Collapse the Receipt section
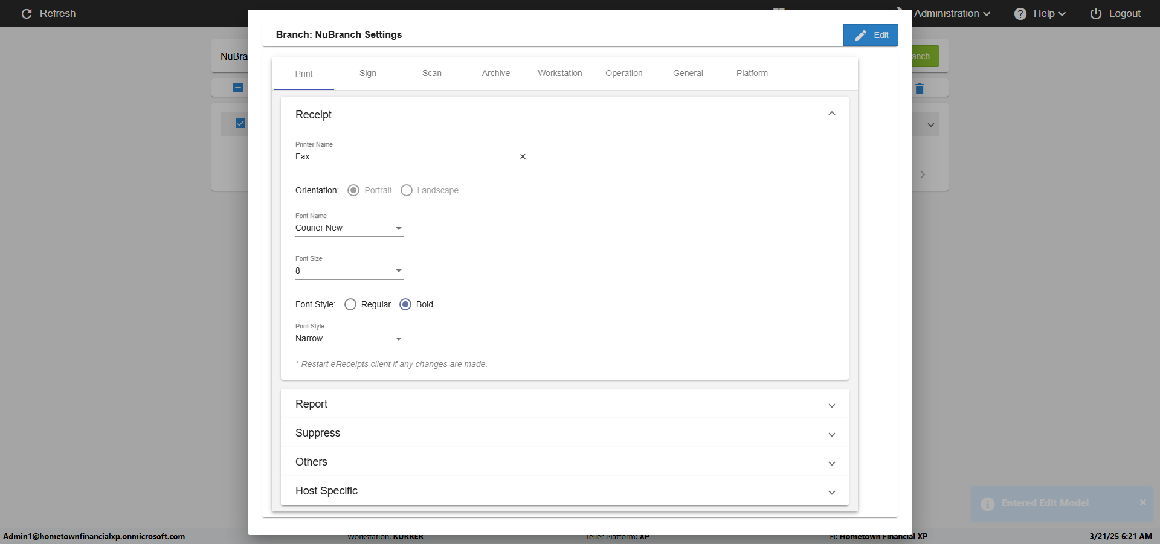The height and width of the screenshot is (544, 1160). tap(832, 114)
